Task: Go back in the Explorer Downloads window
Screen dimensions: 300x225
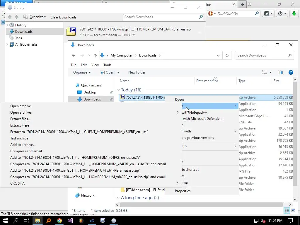Action: point(74,55)
